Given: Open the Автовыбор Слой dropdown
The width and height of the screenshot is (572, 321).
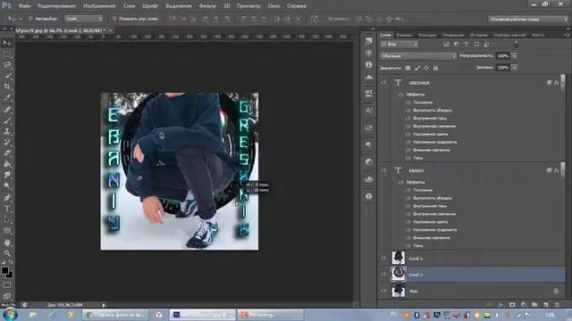Looking at the screenshot, I should pos(83,19).
